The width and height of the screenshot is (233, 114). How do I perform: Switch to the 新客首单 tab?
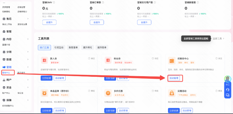click(73, 48)
